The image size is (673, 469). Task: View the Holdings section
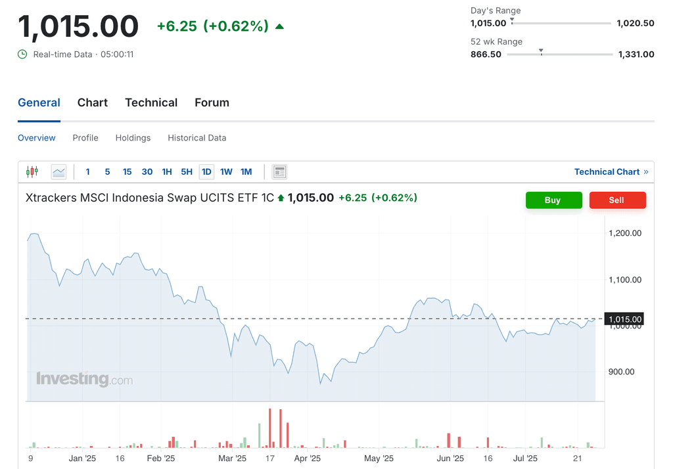[x=133, y=138]
